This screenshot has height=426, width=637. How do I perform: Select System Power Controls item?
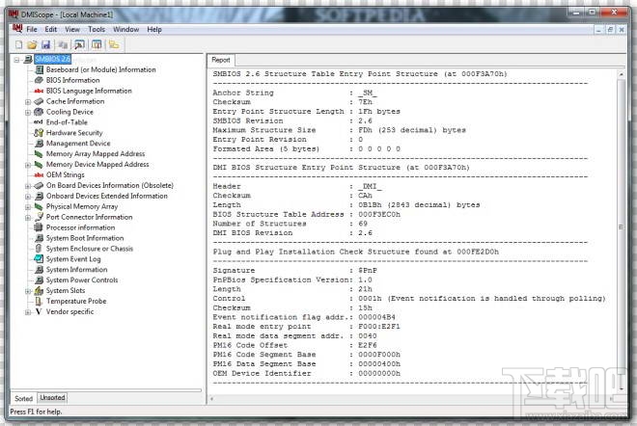point(82,280)
